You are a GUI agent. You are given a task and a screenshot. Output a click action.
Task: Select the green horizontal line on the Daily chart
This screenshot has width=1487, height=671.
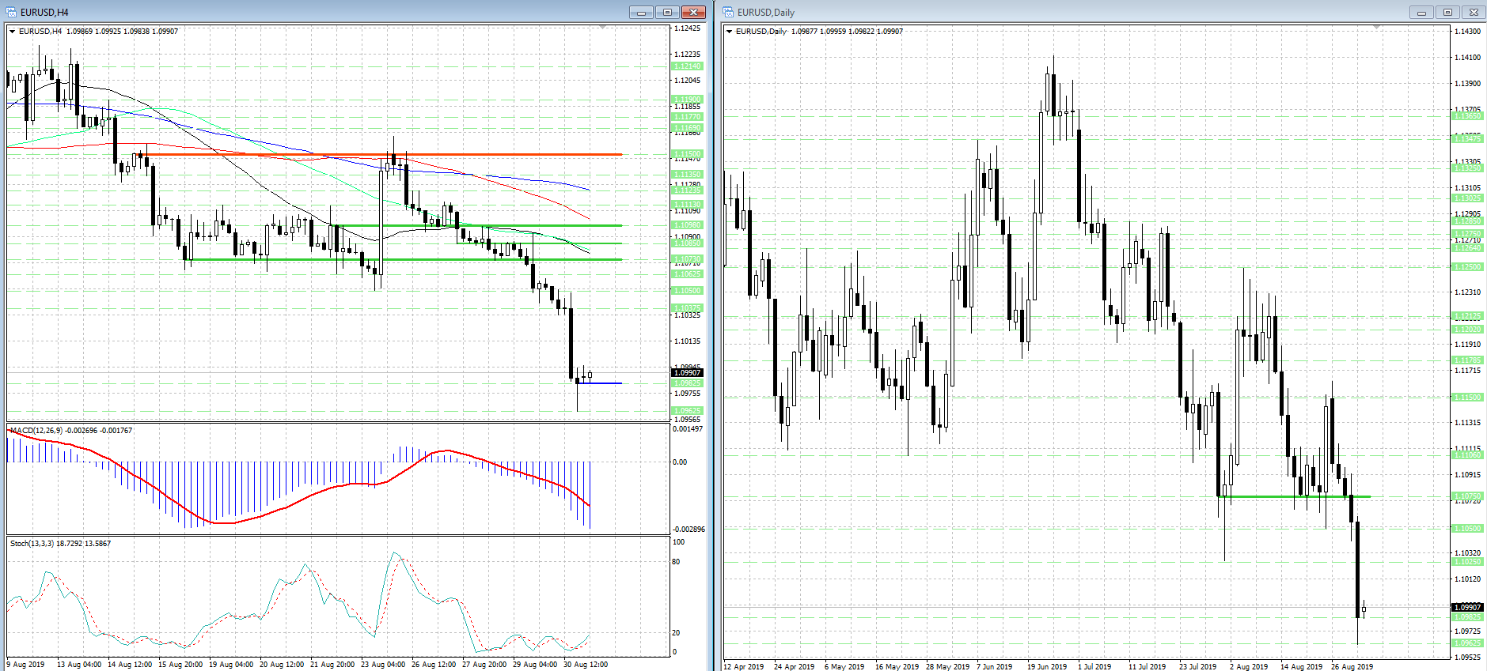click(x=1294, y=496)
